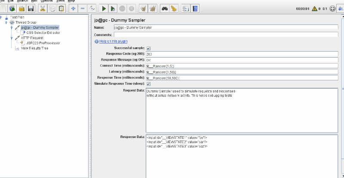Reset search with the brush icon
344x178 pixels.
[x=174, y=9]
